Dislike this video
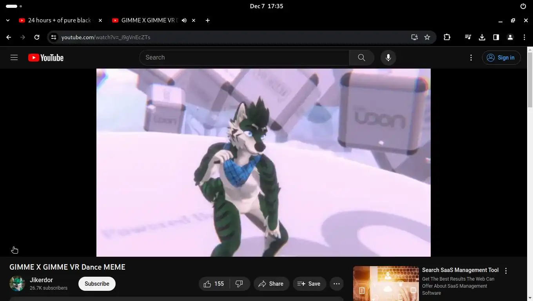Viewport: 533px width, 301px height. (239, 284)
